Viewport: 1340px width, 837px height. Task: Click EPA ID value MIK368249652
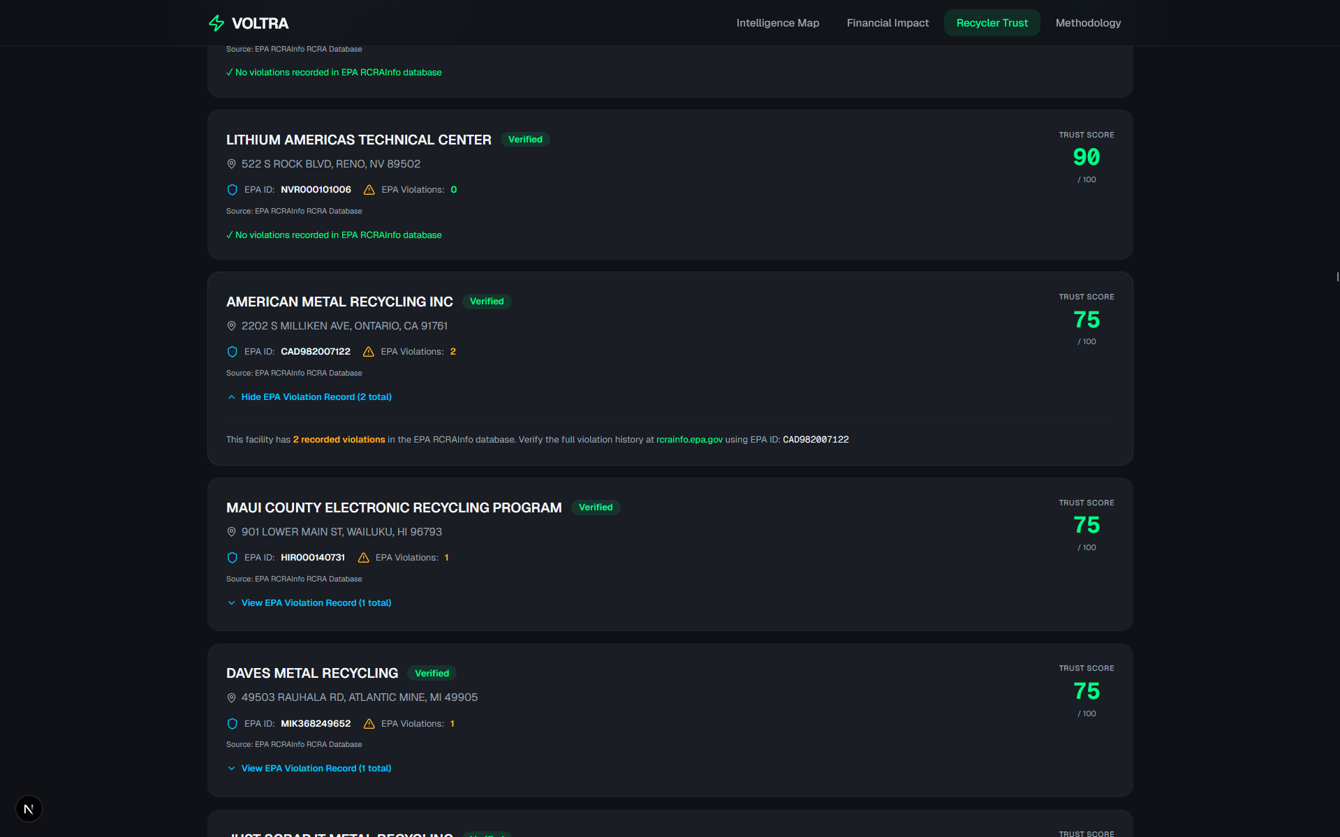(x=316, y=724)
